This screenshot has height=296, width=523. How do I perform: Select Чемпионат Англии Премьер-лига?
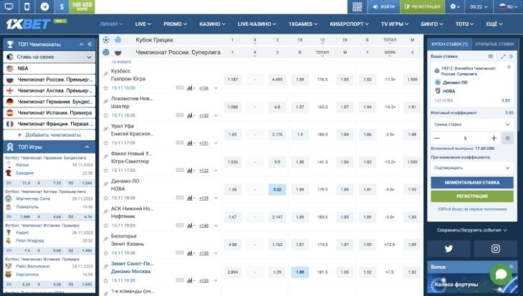49,90
